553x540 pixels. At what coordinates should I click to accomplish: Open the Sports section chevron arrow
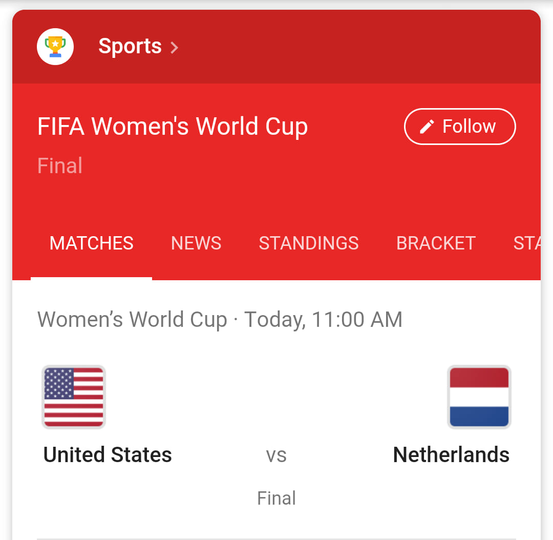(x=174, y=48)
